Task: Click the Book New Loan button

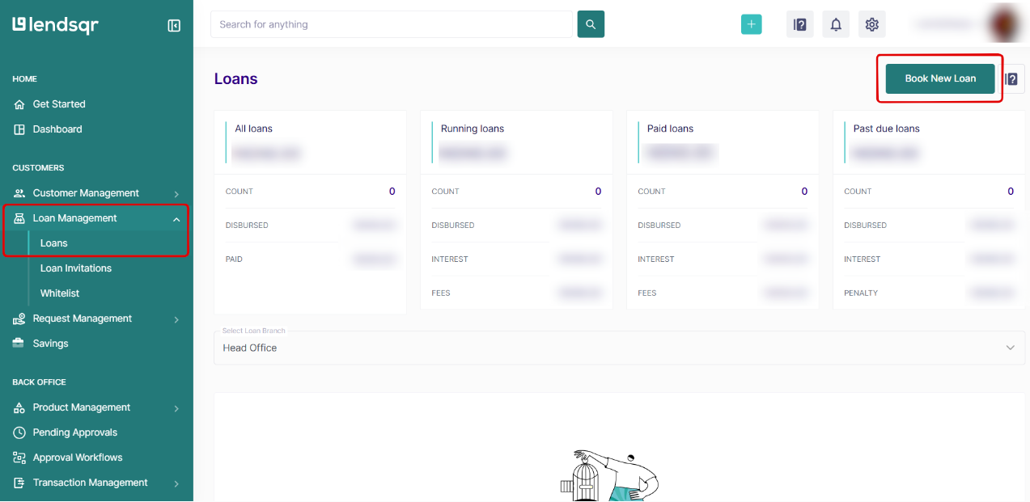Action: click(x=939, y=78)
